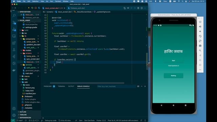This screenshot has width=217, height=122.
Task: Click the debug console filter input
Action: coord(117,86)
